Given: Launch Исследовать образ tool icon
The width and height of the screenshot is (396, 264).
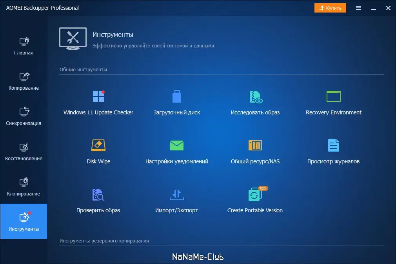Looking at the screenshot, I should pos(256,97).
